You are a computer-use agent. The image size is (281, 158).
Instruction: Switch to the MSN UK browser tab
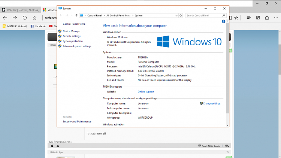point(21,10)
